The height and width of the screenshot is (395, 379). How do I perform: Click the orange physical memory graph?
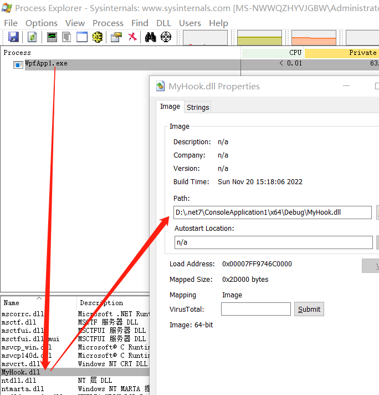[x=314, y=38]
